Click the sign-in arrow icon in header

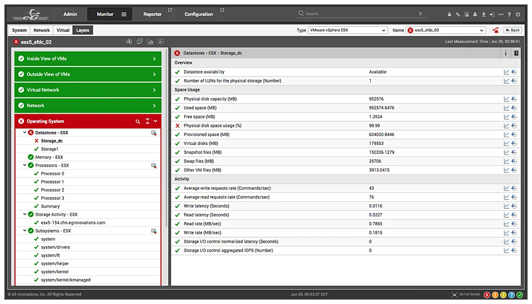[492, 14]
